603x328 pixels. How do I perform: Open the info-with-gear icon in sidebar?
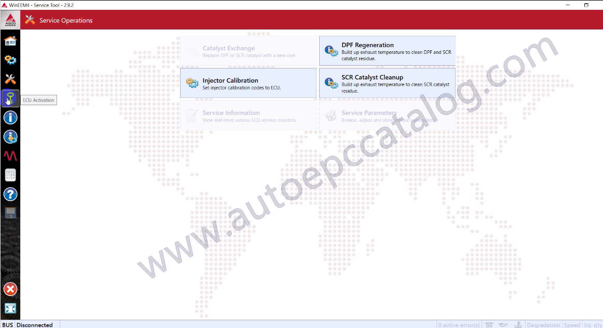10,137
